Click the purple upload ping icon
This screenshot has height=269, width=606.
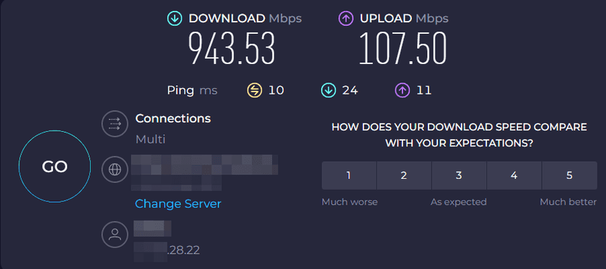[x=402, y=90]
